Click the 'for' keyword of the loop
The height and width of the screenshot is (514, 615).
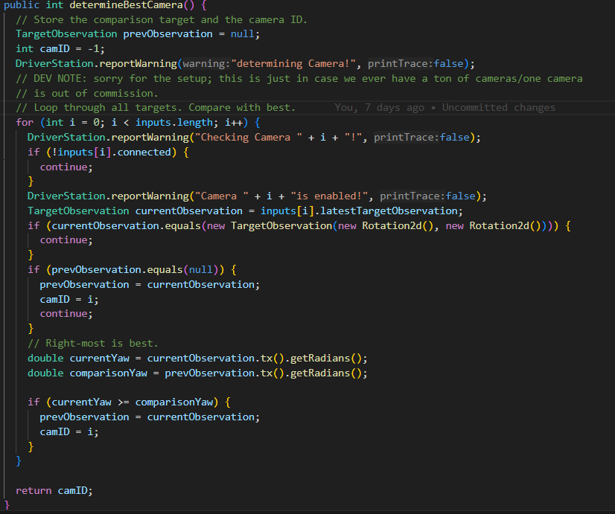point(25,123)
